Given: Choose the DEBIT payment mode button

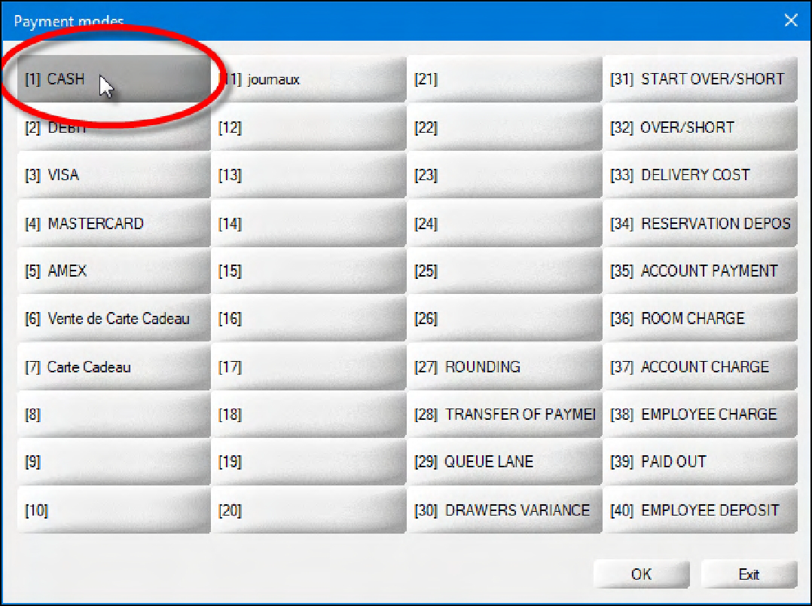Looking at the screenshot, I should tap(113, 128).
